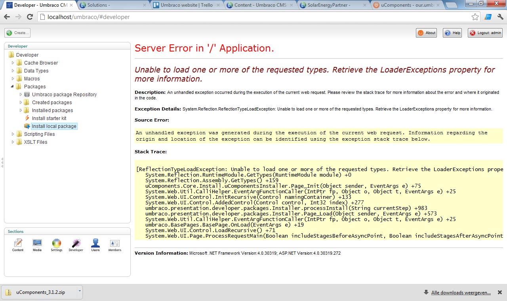
Task: Click the About button
Action: click(x=426, y=33)
